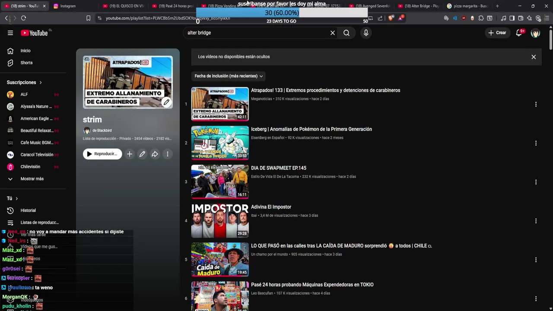This screenshot has height=311, width=553.
Task: Click Reproducir playlist button
Action: [102, 154]
